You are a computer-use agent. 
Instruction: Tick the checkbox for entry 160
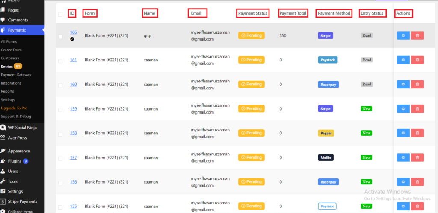tap(60, 85)
